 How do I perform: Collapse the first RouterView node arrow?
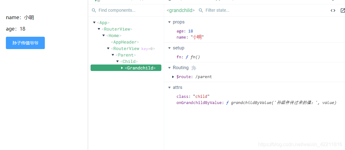[99, 29]
